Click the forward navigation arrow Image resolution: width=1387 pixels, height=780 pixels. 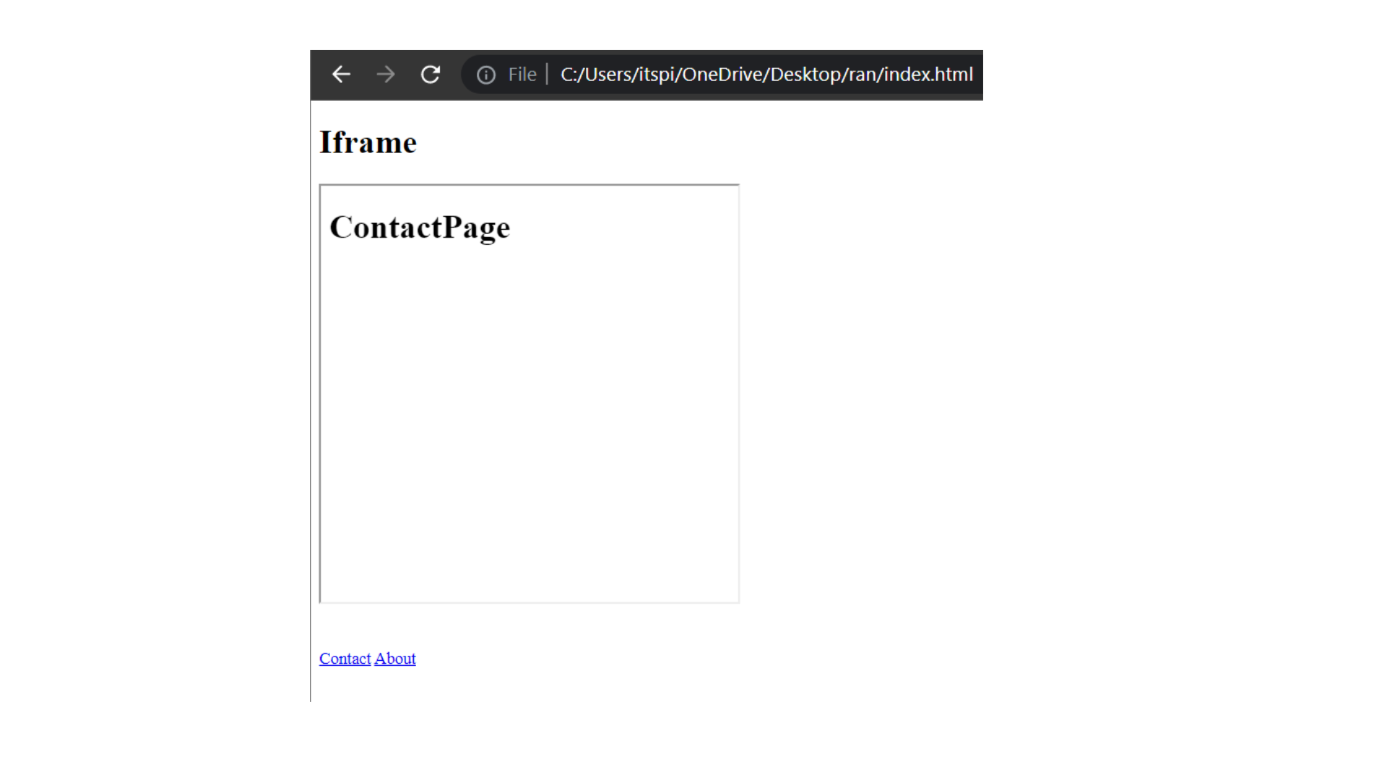pos(386,74)
